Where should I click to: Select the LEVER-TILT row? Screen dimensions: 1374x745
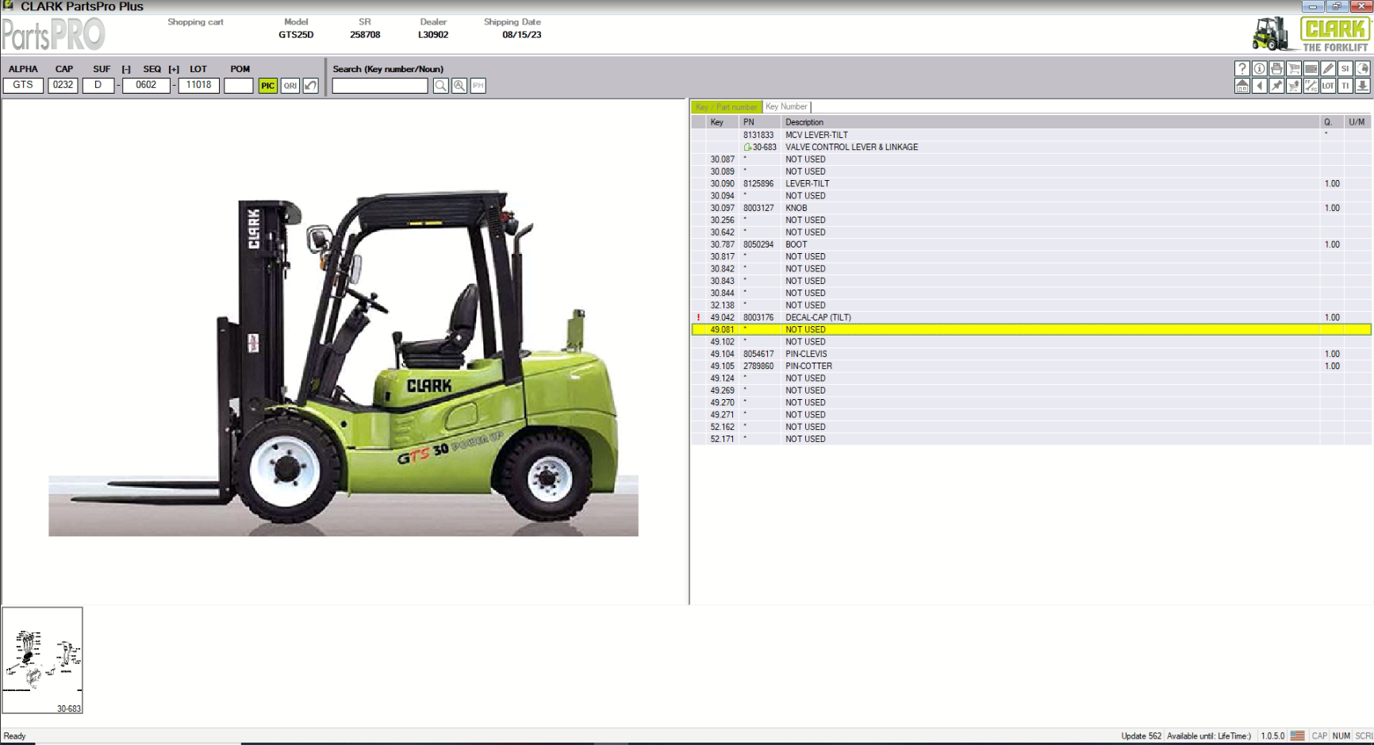coord(1031,183)
